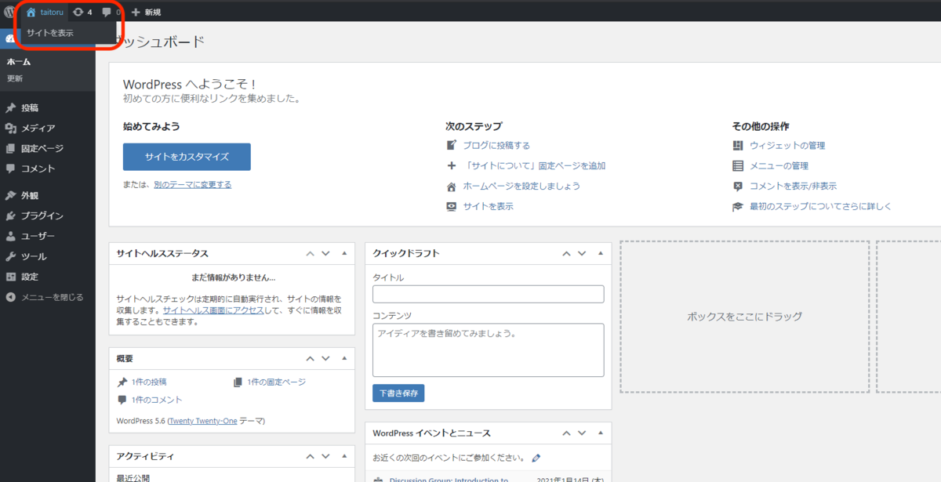The image size is (941, 482).
Task: Open the 4 pending updates icon
Action: pyautogui.click(x=82, y=13)
